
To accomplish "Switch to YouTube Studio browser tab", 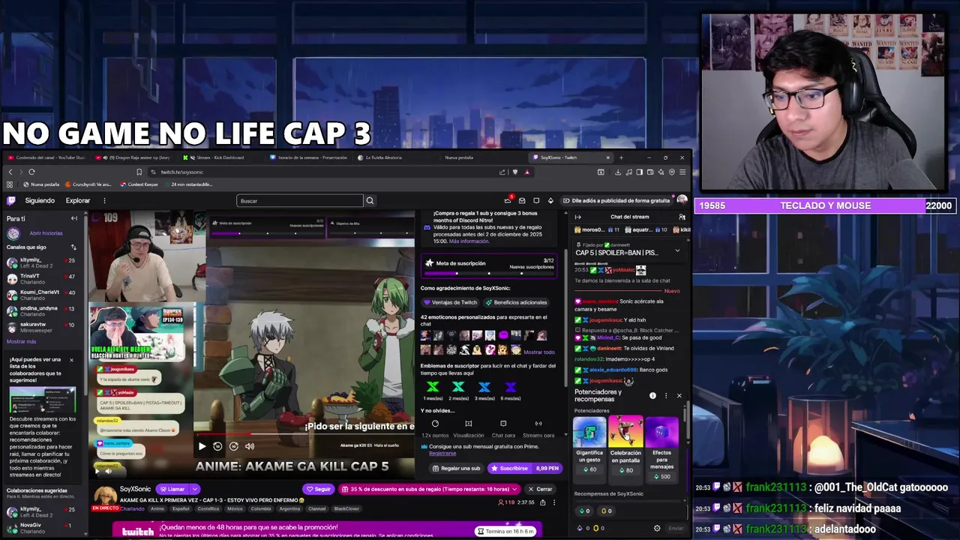I will click(46, 157).
